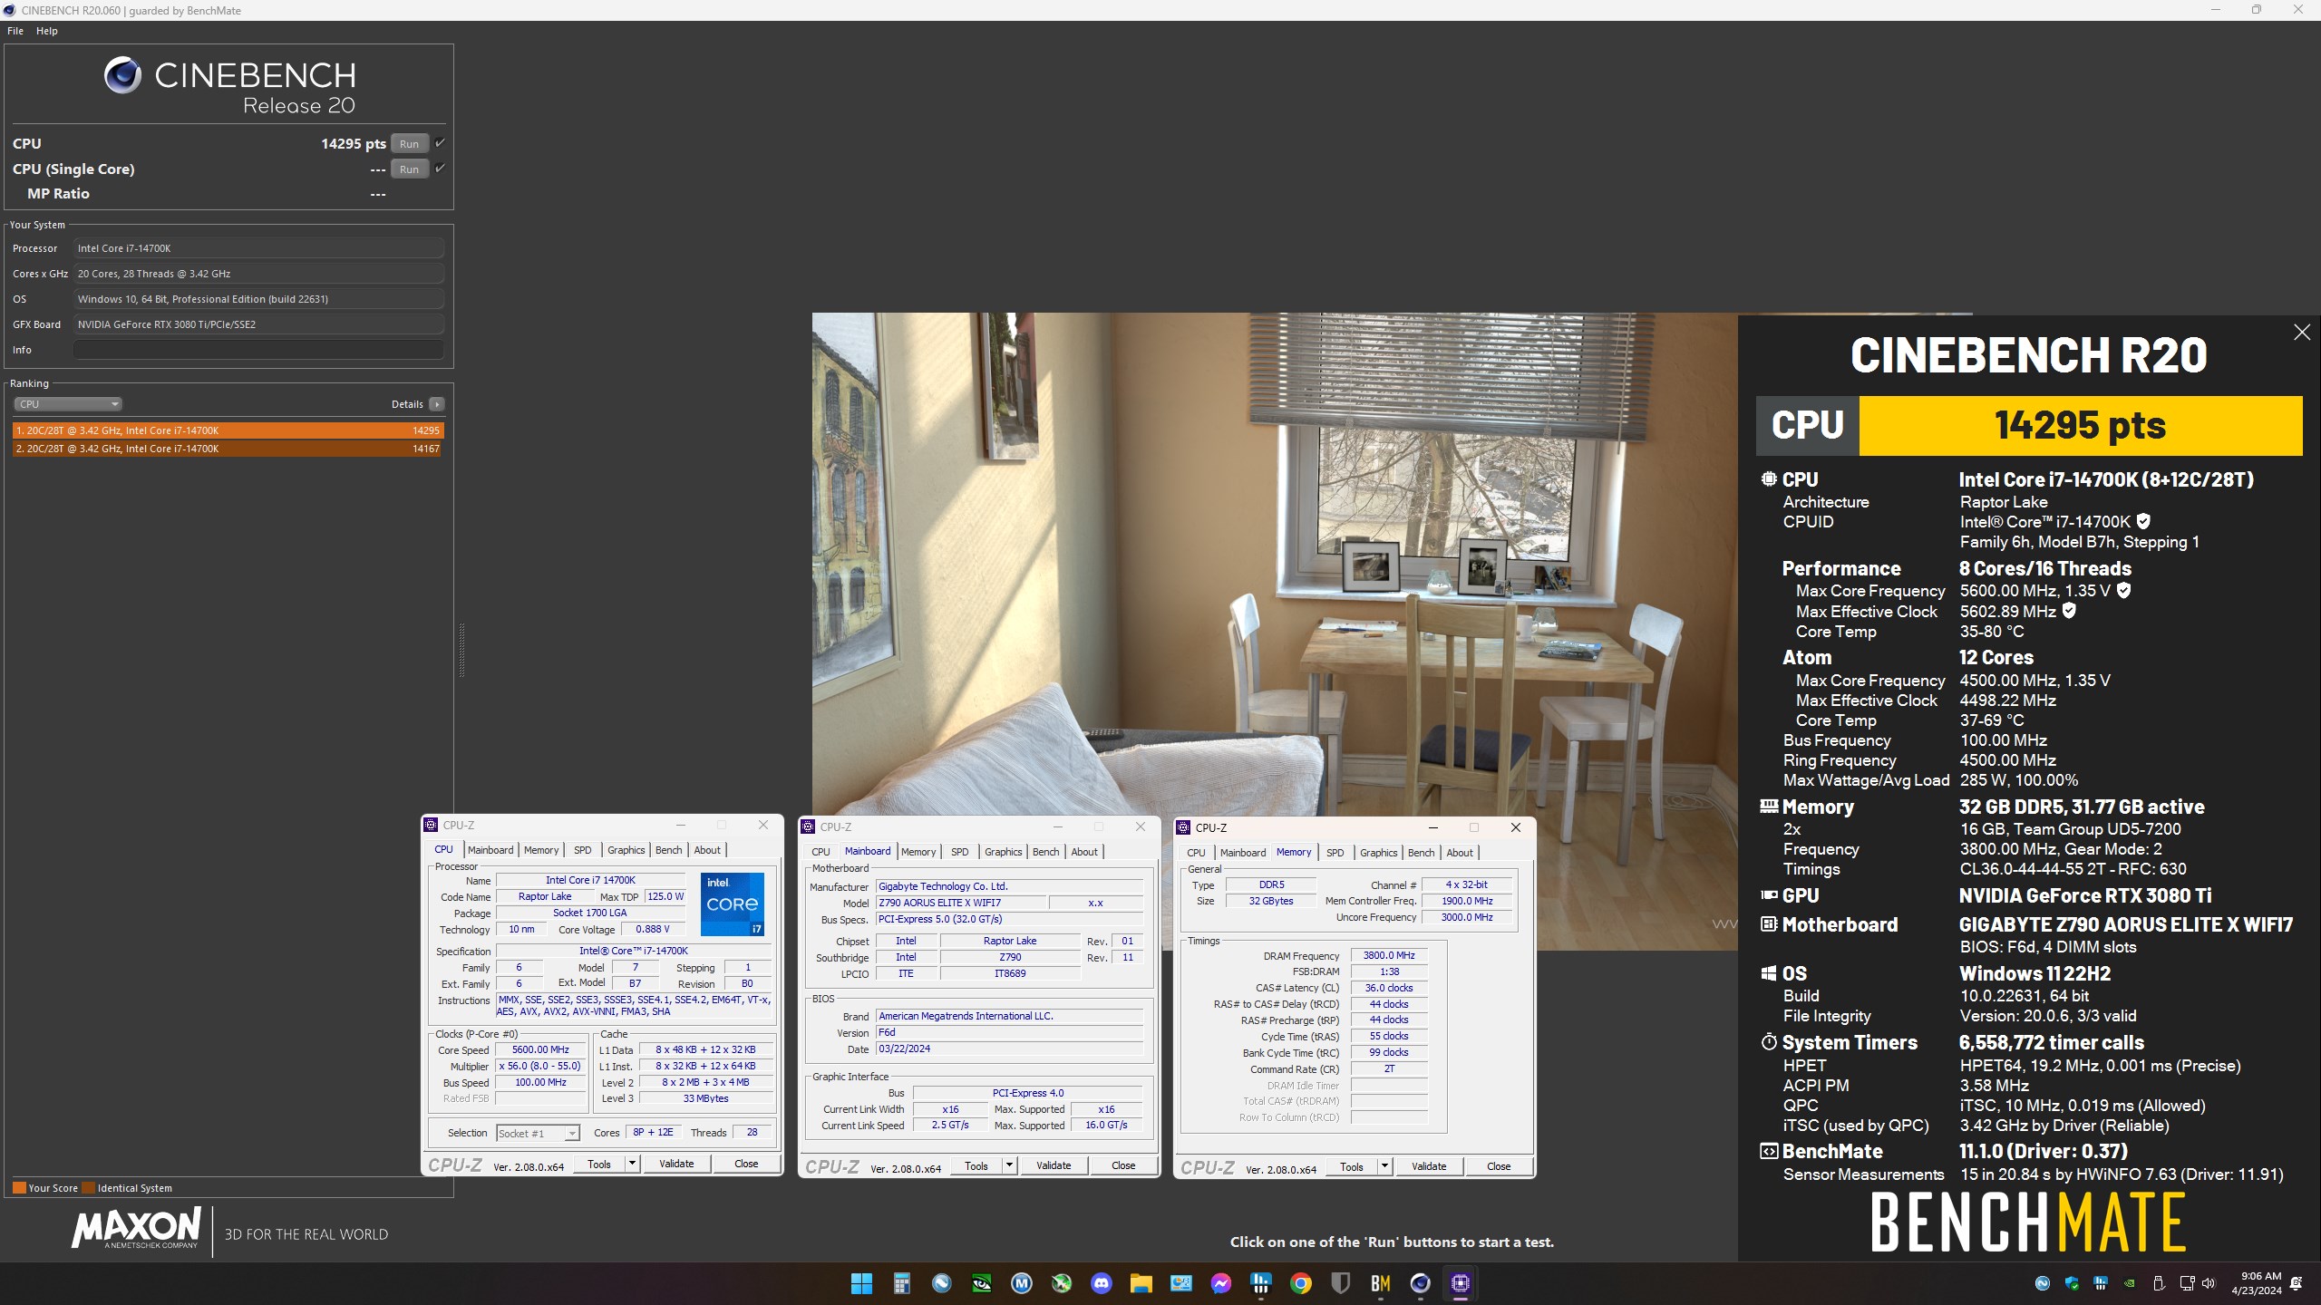Click Validate in CPU-Z CPU window

(676, 1164)
